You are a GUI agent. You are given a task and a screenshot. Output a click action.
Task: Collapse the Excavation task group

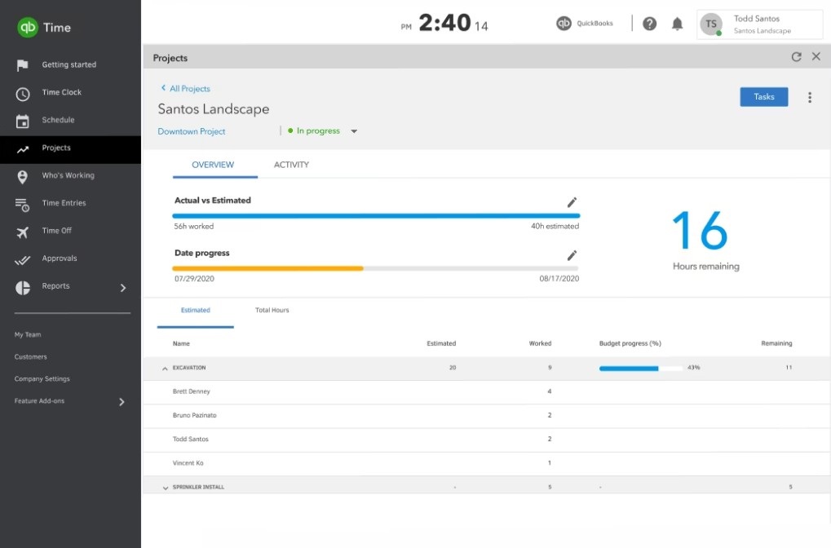pos(165,369)
